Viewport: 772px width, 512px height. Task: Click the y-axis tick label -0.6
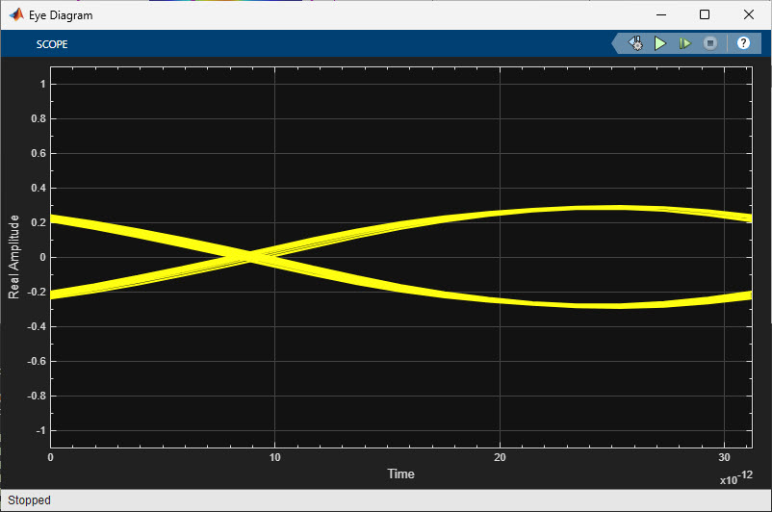tap(35, 361)
